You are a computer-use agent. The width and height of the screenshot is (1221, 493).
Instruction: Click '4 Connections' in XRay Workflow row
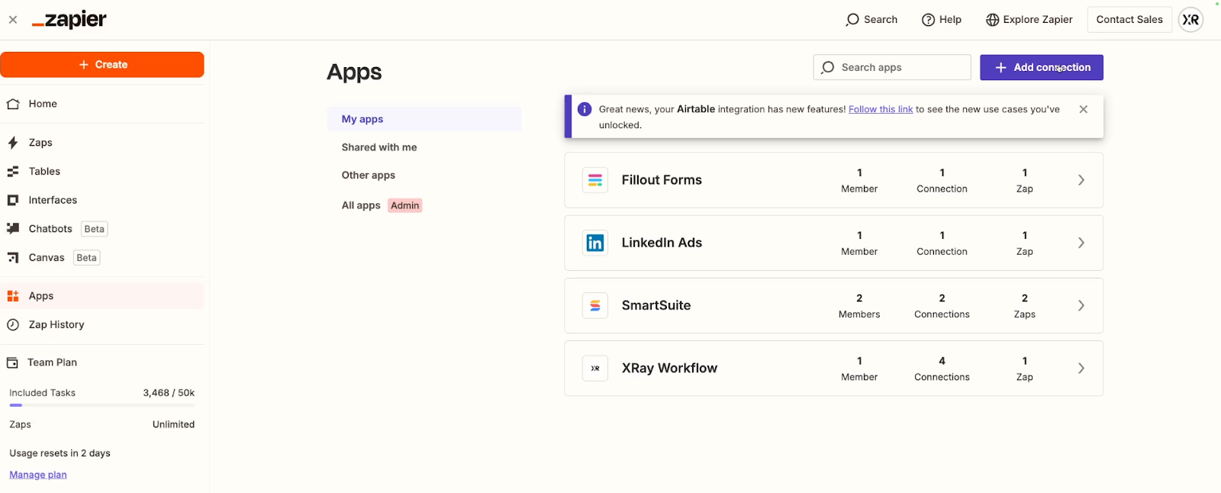[942, 369]
